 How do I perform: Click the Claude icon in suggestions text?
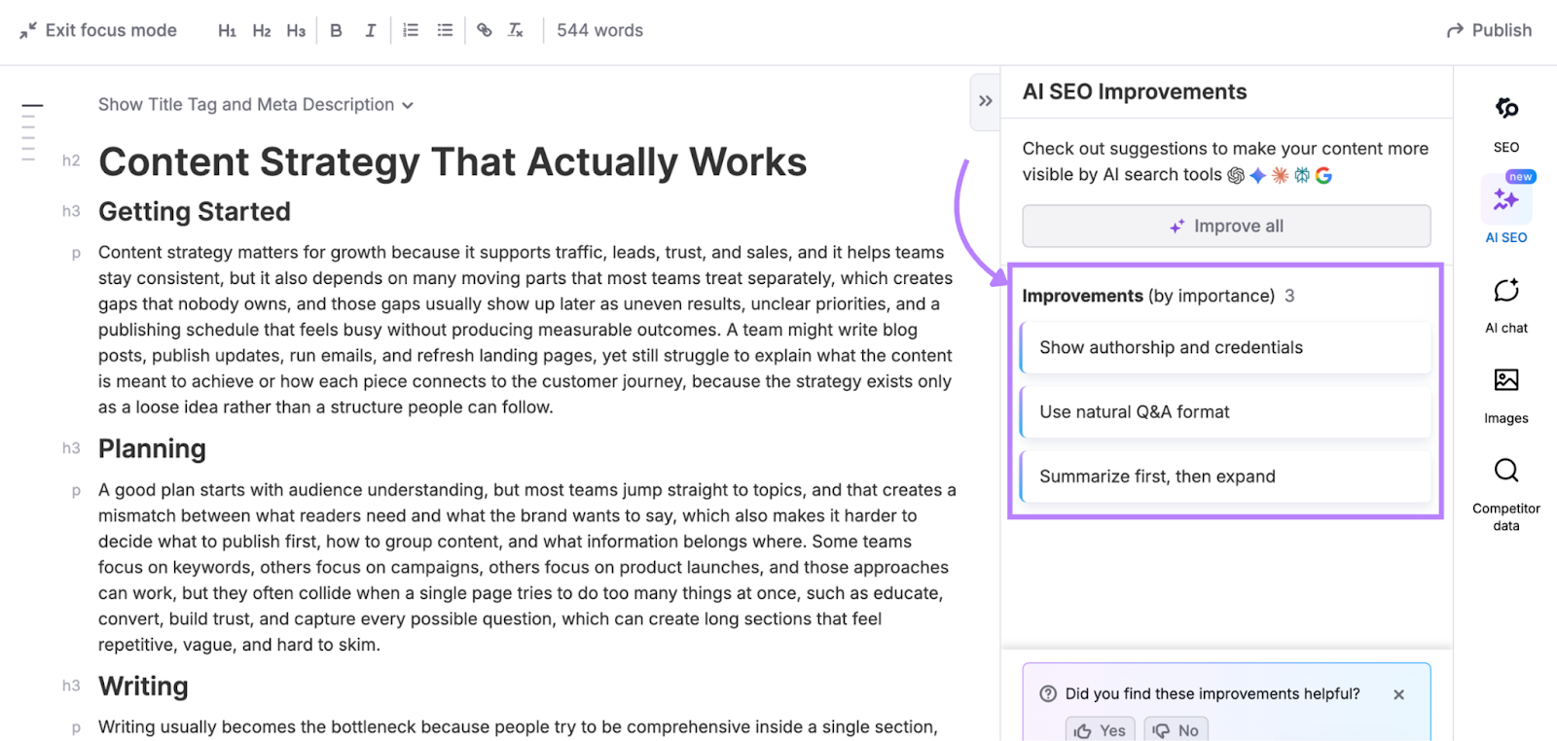[x=1280, y=175]
